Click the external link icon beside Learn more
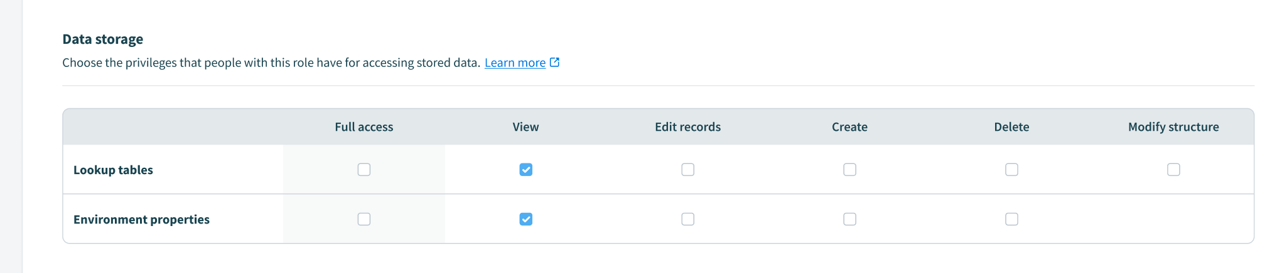 [x=554, y=62]
